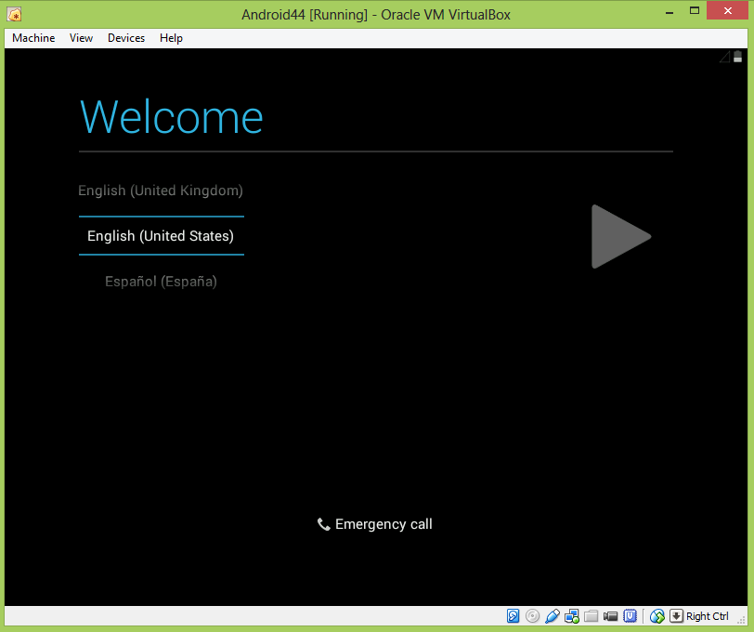Tap the Emergency call button
The image size is (754, 632).
pyautogui.click(x=375, y=524)
